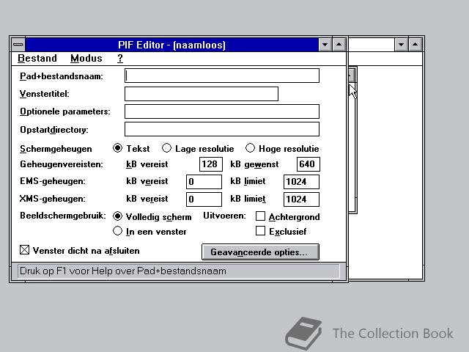Select Tekst for Schermgeheugen
469x352 pixels.
tap(131, 148)
